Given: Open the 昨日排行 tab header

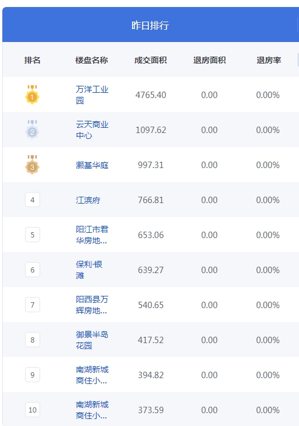Looking at the screenshot, I should coord(151,25).
